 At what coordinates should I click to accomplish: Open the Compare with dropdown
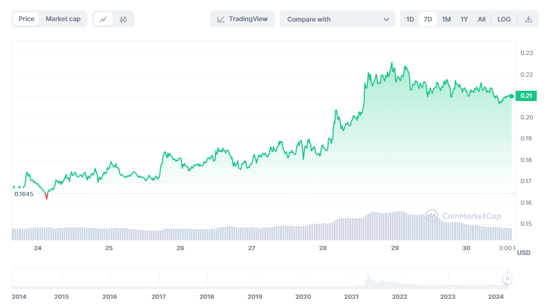[337, 19]
